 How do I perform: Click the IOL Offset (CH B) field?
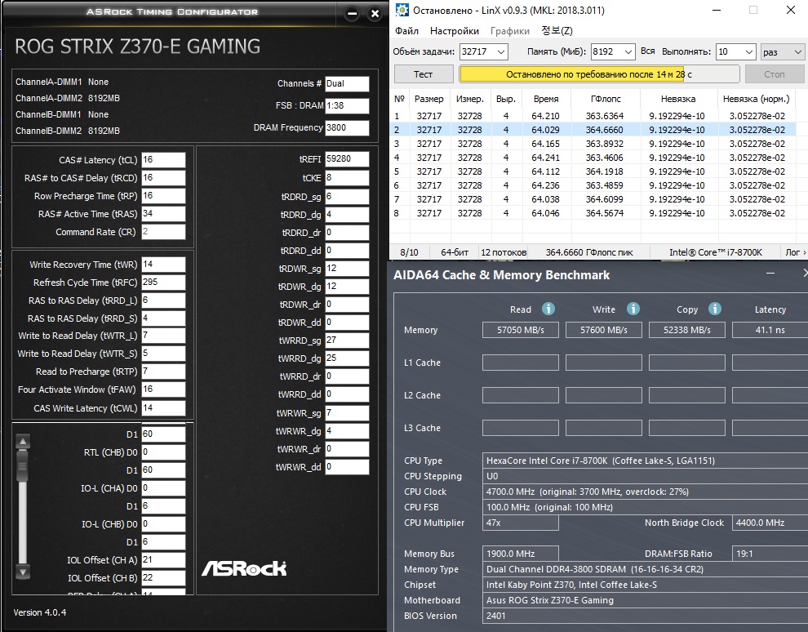(163, 578)
